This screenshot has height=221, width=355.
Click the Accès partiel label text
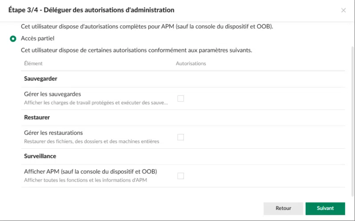pos(37,39)
